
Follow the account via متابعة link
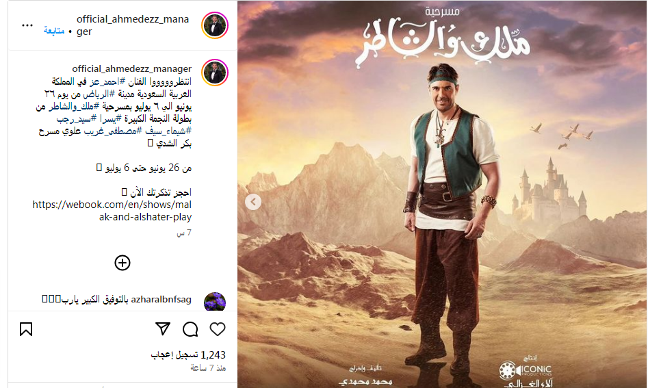[54, 31]
